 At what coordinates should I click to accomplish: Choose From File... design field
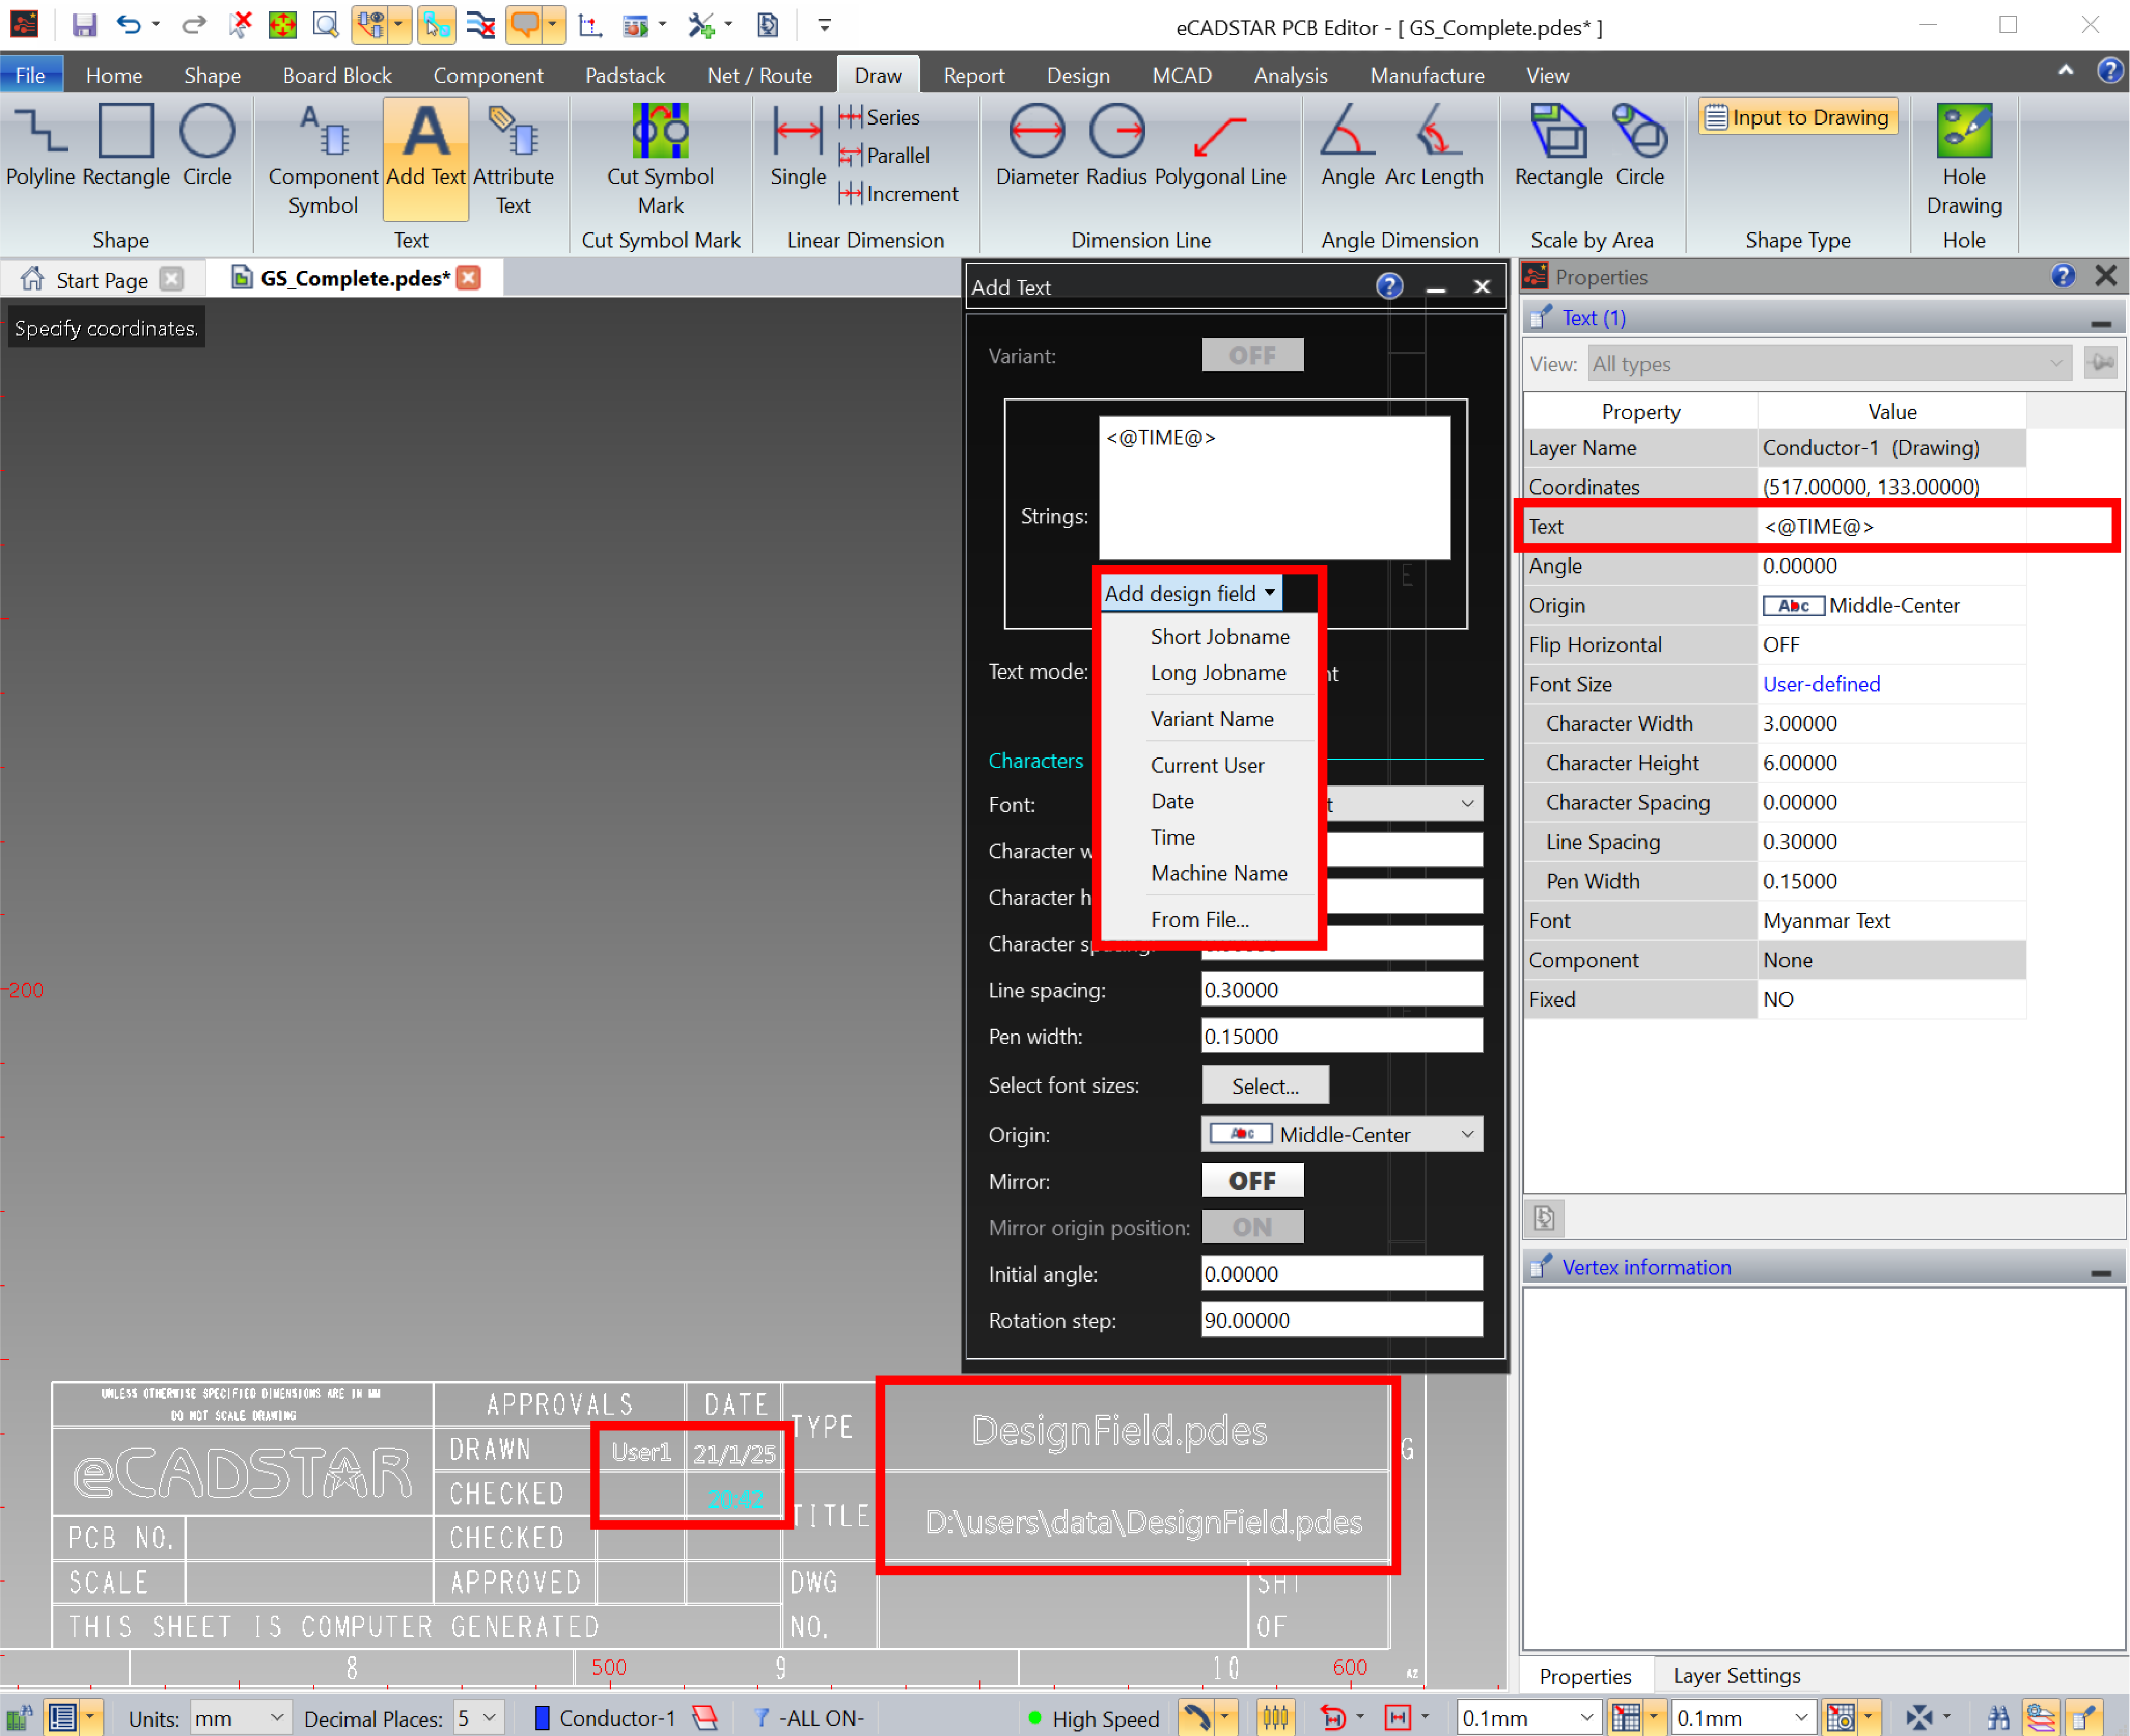point(1199,919)
